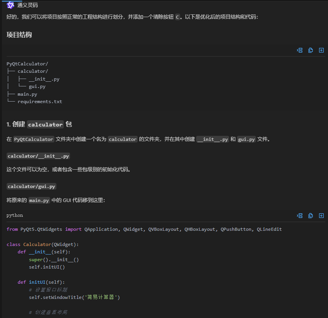Image resolution: width=328 pixels, height=318 pixels.
Task: Create new file from project structure block
Action: point(321,50)
